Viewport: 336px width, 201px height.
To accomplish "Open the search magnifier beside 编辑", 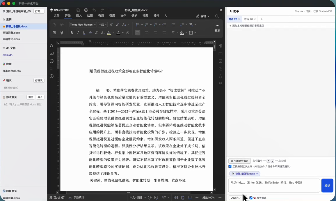I will click(217, 16).
